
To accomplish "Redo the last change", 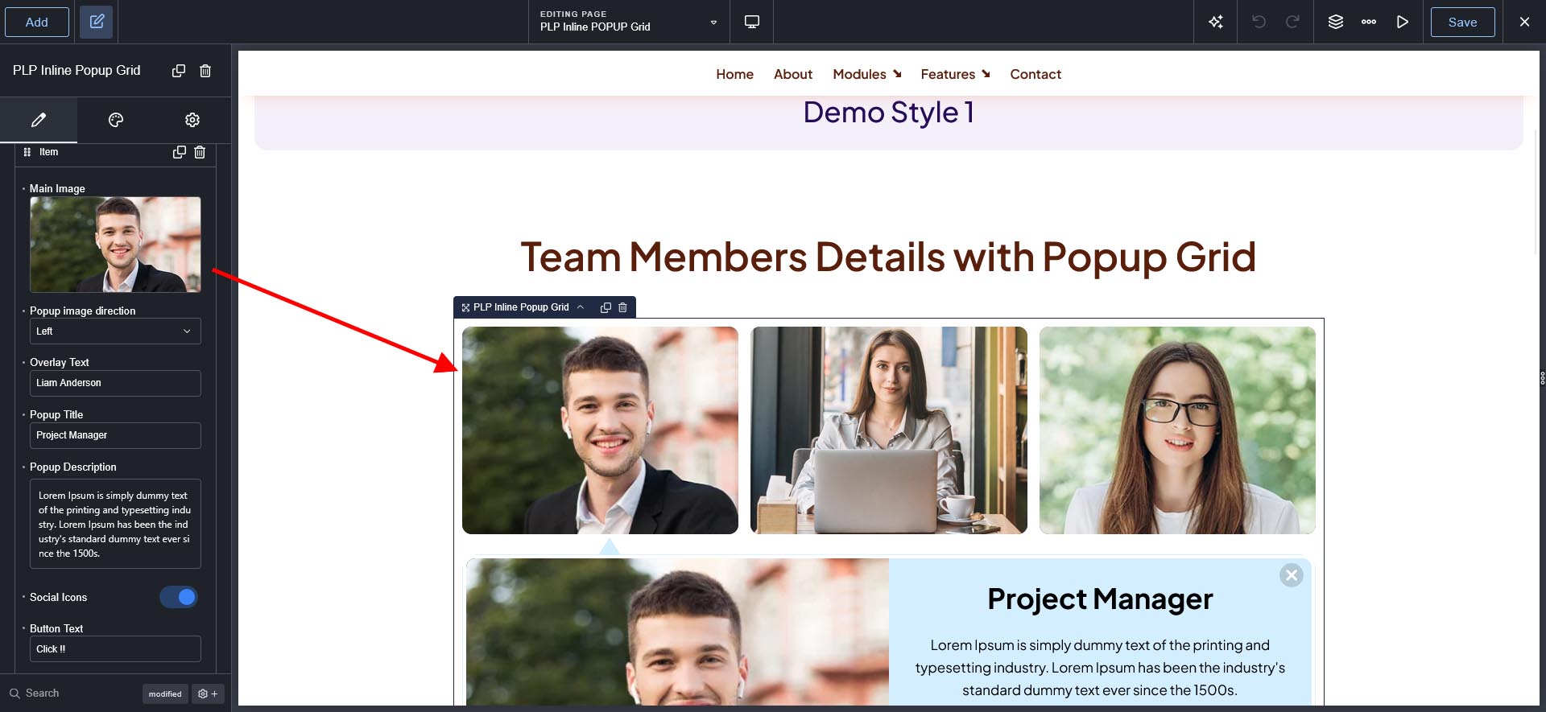I will click(1292, 22).
